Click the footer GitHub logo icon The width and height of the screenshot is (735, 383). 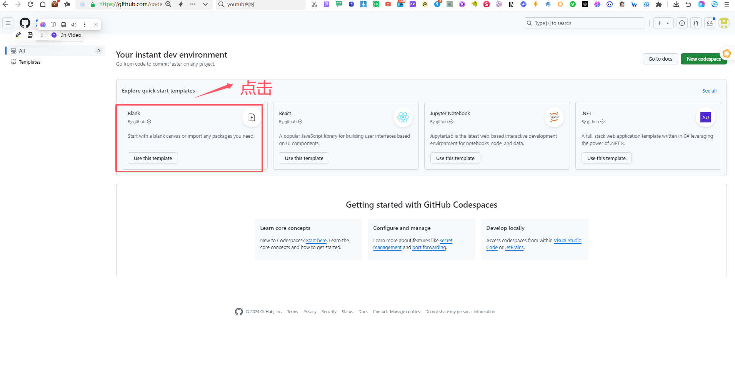point(239,312)
